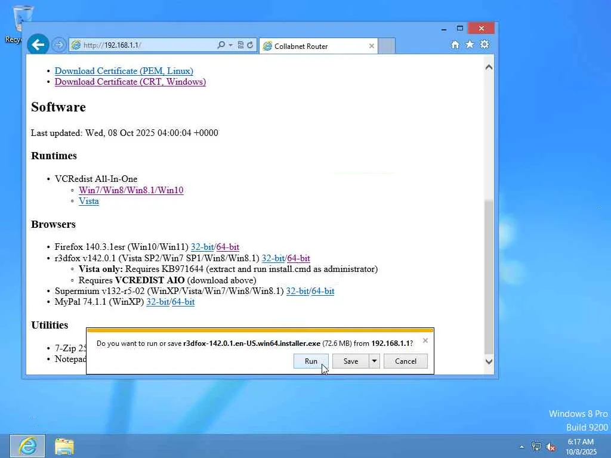This screenshot has width=611, height=458.
Task: Go back with the Internet Explorer back arrow
Action: [x=38, y=45]
